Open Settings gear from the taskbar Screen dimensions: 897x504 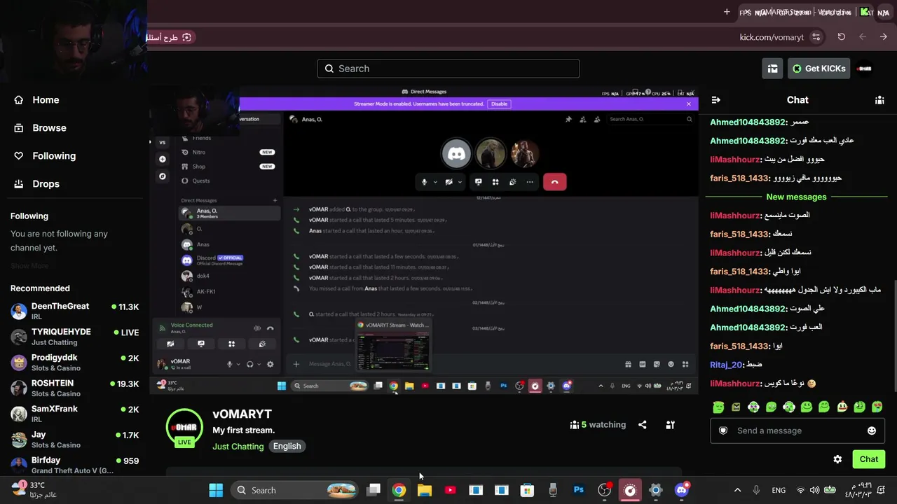[655, 490]
